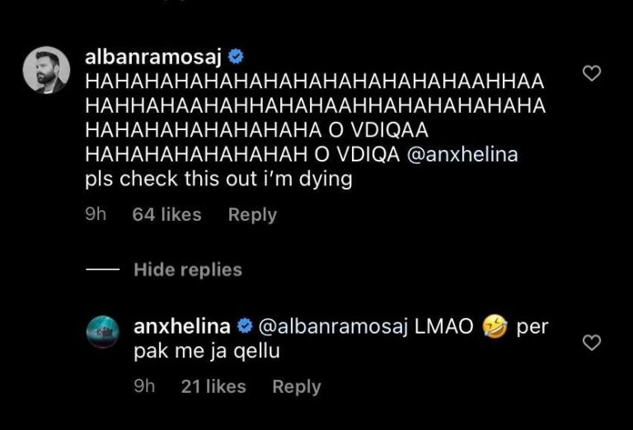Click the 9h timestamp under anxhelina's reply

144,386
